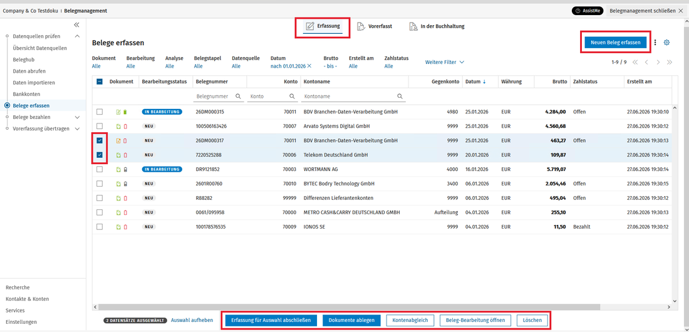Go to the last page with double-right arrows
The image size is (689, 332).
point(669,63)
